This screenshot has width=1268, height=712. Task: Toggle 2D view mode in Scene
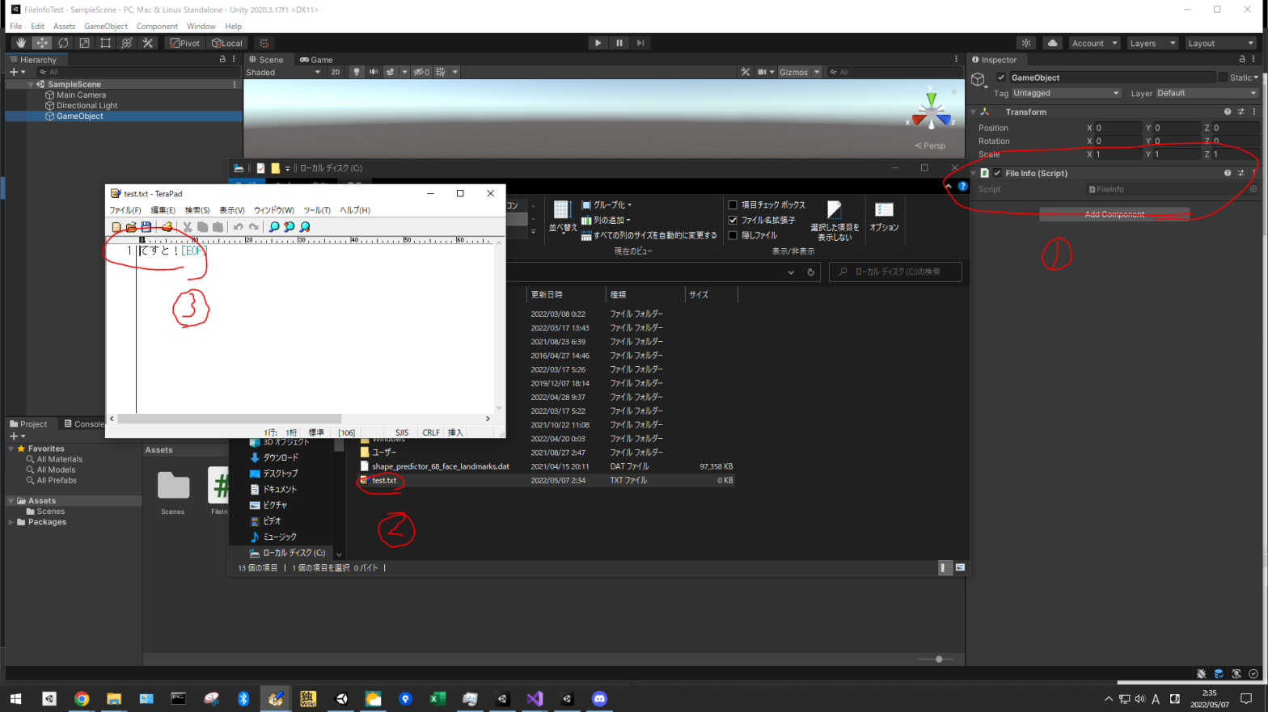point(336,72)
